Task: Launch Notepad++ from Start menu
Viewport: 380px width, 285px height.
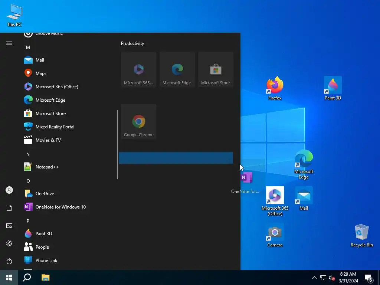Action: (68, 167)
